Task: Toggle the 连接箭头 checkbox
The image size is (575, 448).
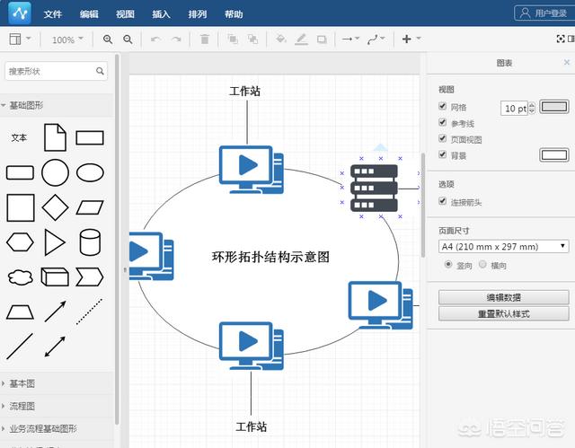Action: (443, 201)
